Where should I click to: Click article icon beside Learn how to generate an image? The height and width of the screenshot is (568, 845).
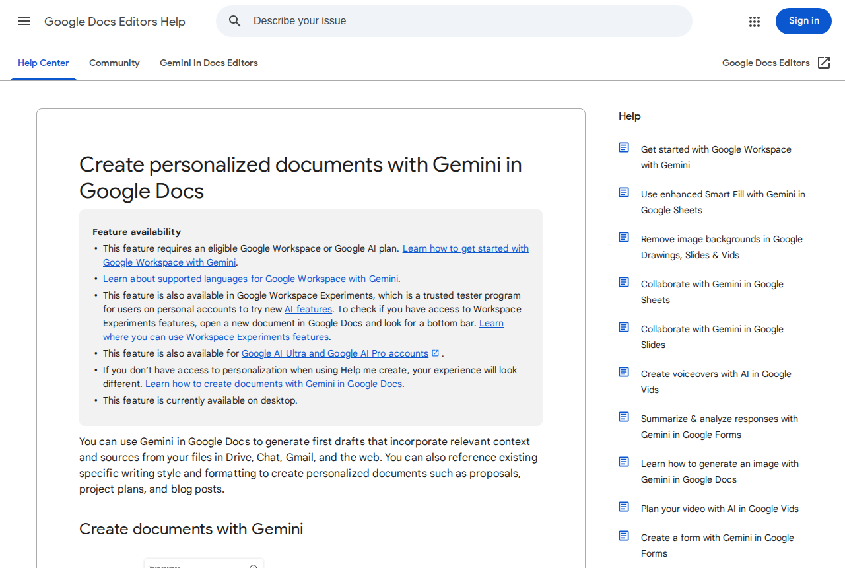click(x=624, y=462)
